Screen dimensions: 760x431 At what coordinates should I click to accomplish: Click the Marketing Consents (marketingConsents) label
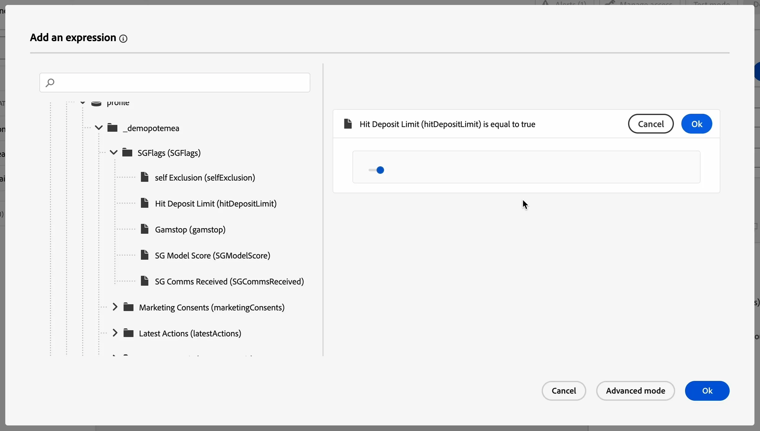[x=212, y=308]
